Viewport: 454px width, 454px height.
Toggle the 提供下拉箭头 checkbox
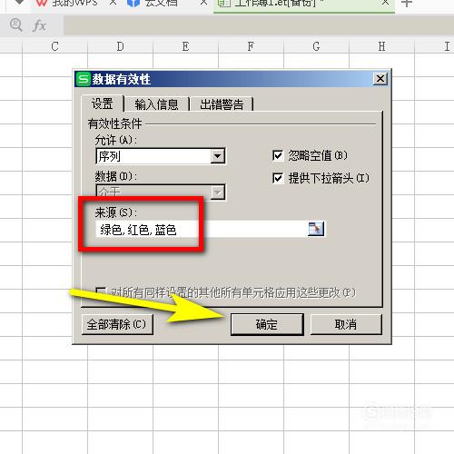[x=278, y=178]
